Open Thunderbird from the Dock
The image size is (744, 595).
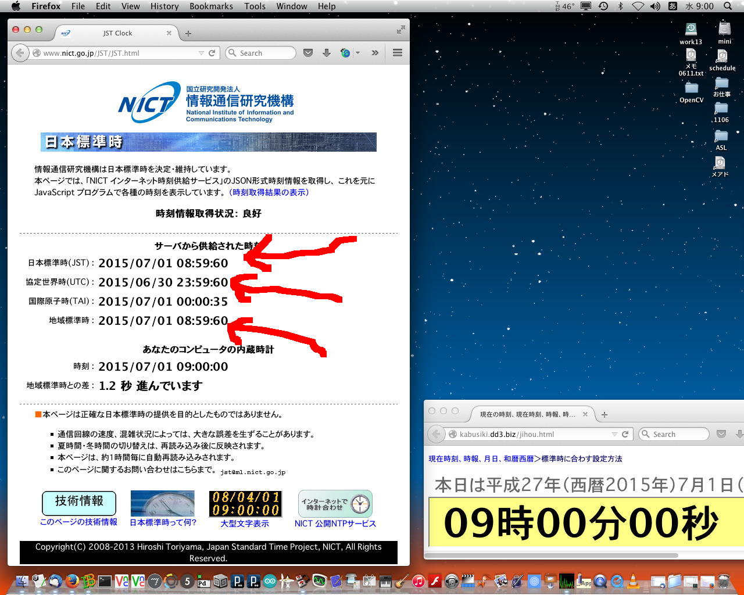point(55,580)
